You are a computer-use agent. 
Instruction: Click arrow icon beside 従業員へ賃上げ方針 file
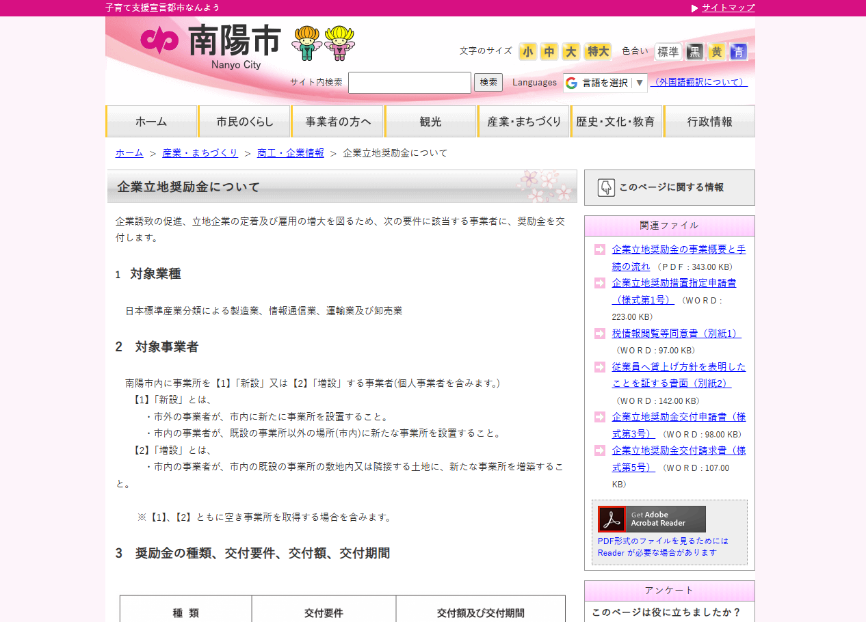600,367
